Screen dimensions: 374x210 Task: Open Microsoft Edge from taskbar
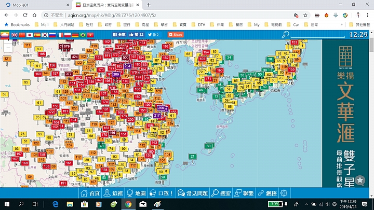click(55, 204)
